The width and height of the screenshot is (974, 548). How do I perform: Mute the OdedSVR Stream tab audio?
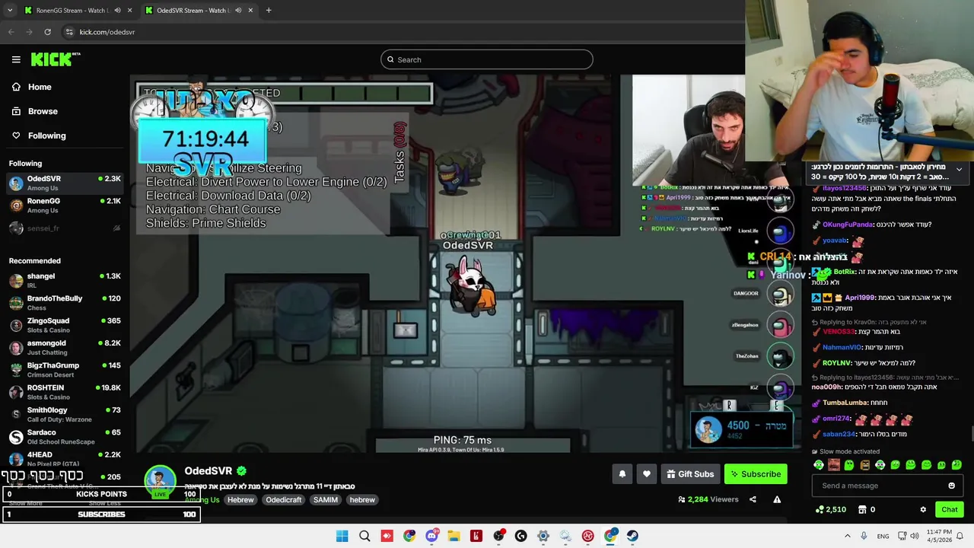237,11
